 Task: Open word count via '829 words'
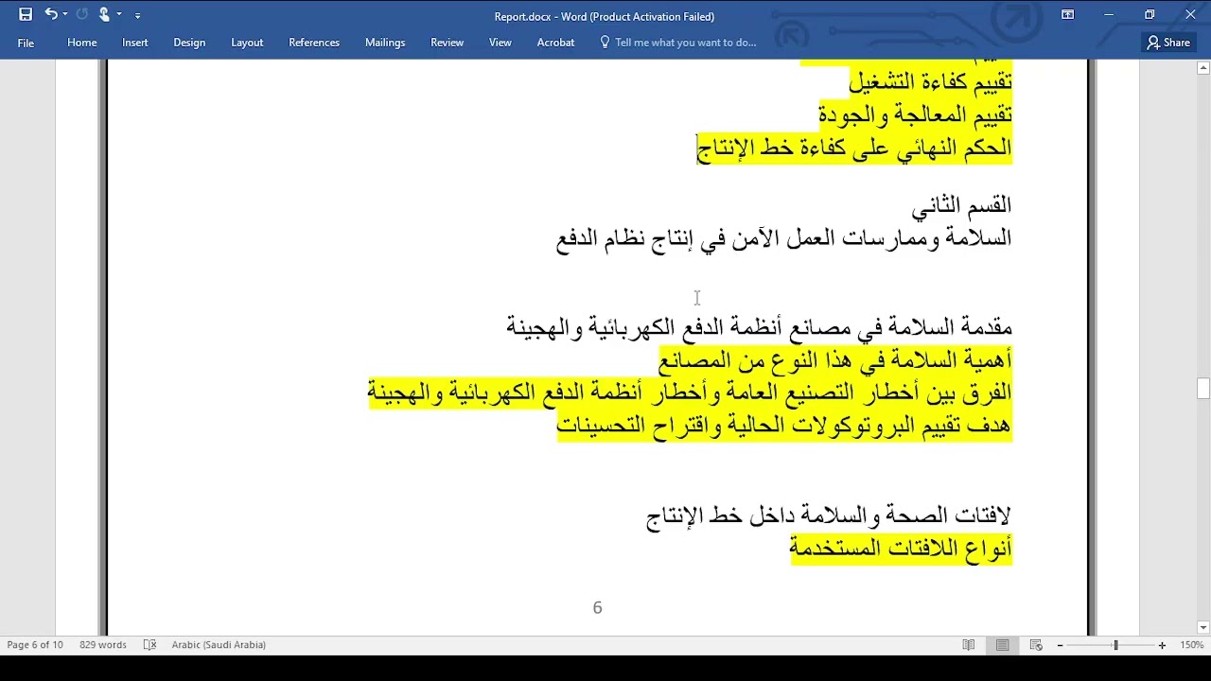pos(103,645)
